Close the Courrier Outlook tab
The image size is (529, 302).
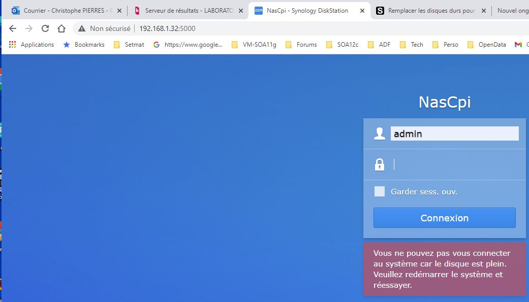[x=119, y=11]
